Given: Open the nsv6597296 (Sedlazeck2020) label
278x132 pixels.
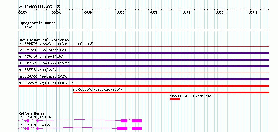Looking at the screenshot, I should [x=43, y=50].
